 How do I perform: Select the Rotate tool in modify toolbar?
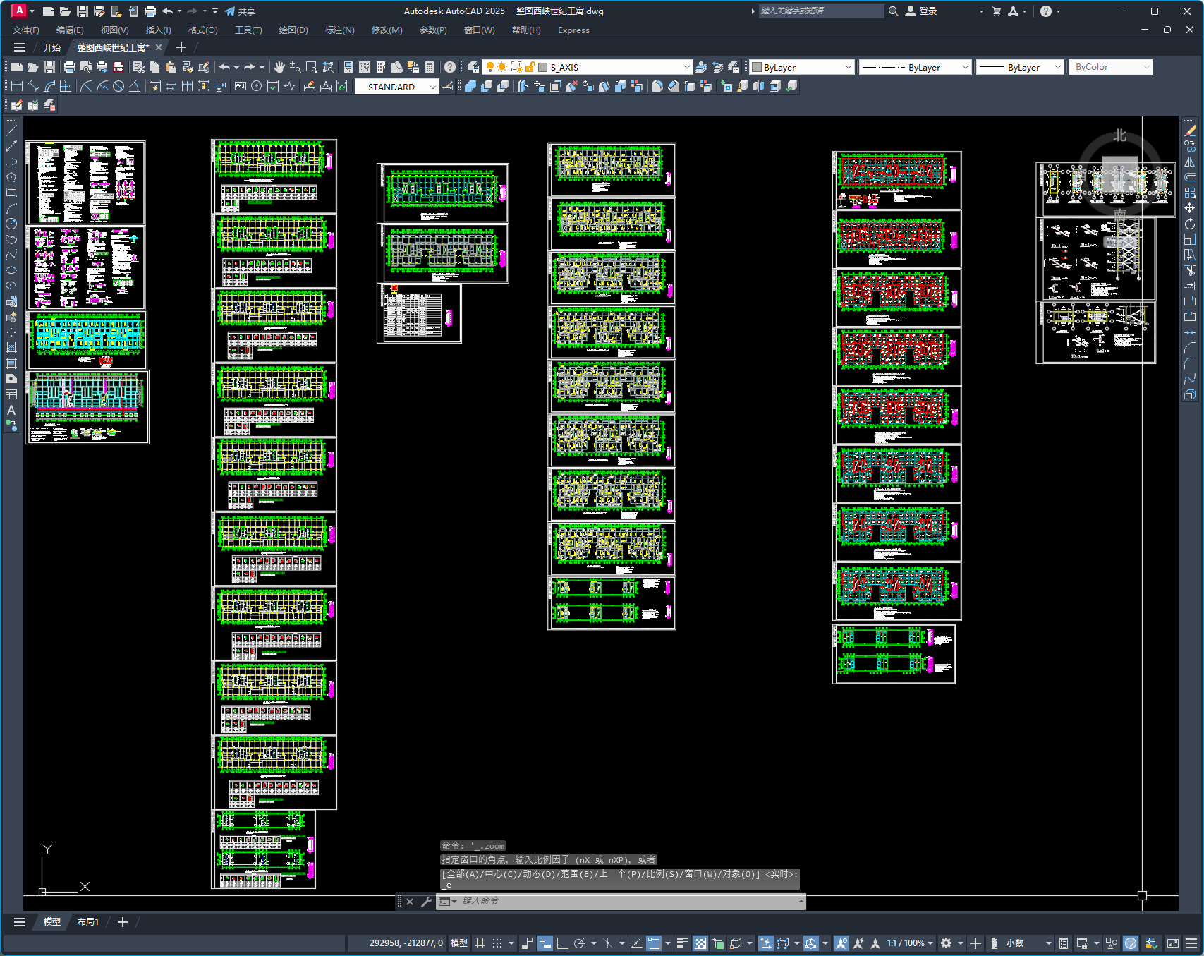[x=1190, y=224]
